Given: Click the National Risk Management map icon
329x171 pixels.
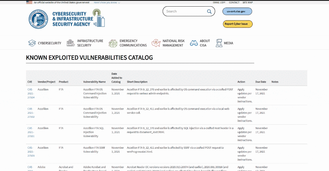Looking at the screenshot, I should pyautogui.click(x=156, y=43).
